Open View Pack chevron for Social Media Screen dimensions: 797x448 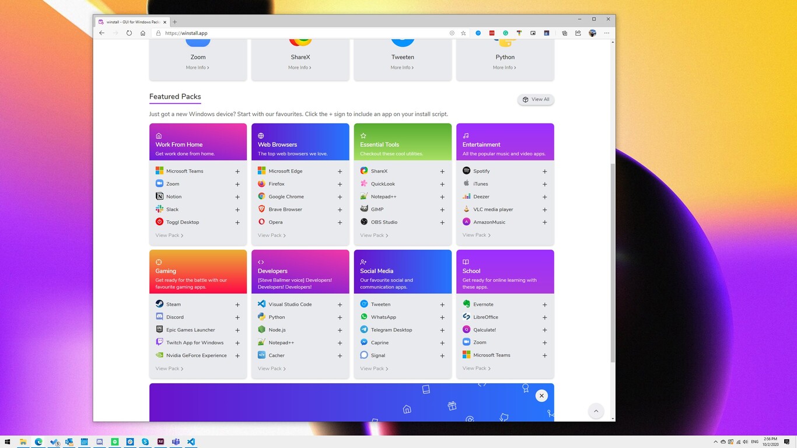pyautogui.click(x=373, y=368)
